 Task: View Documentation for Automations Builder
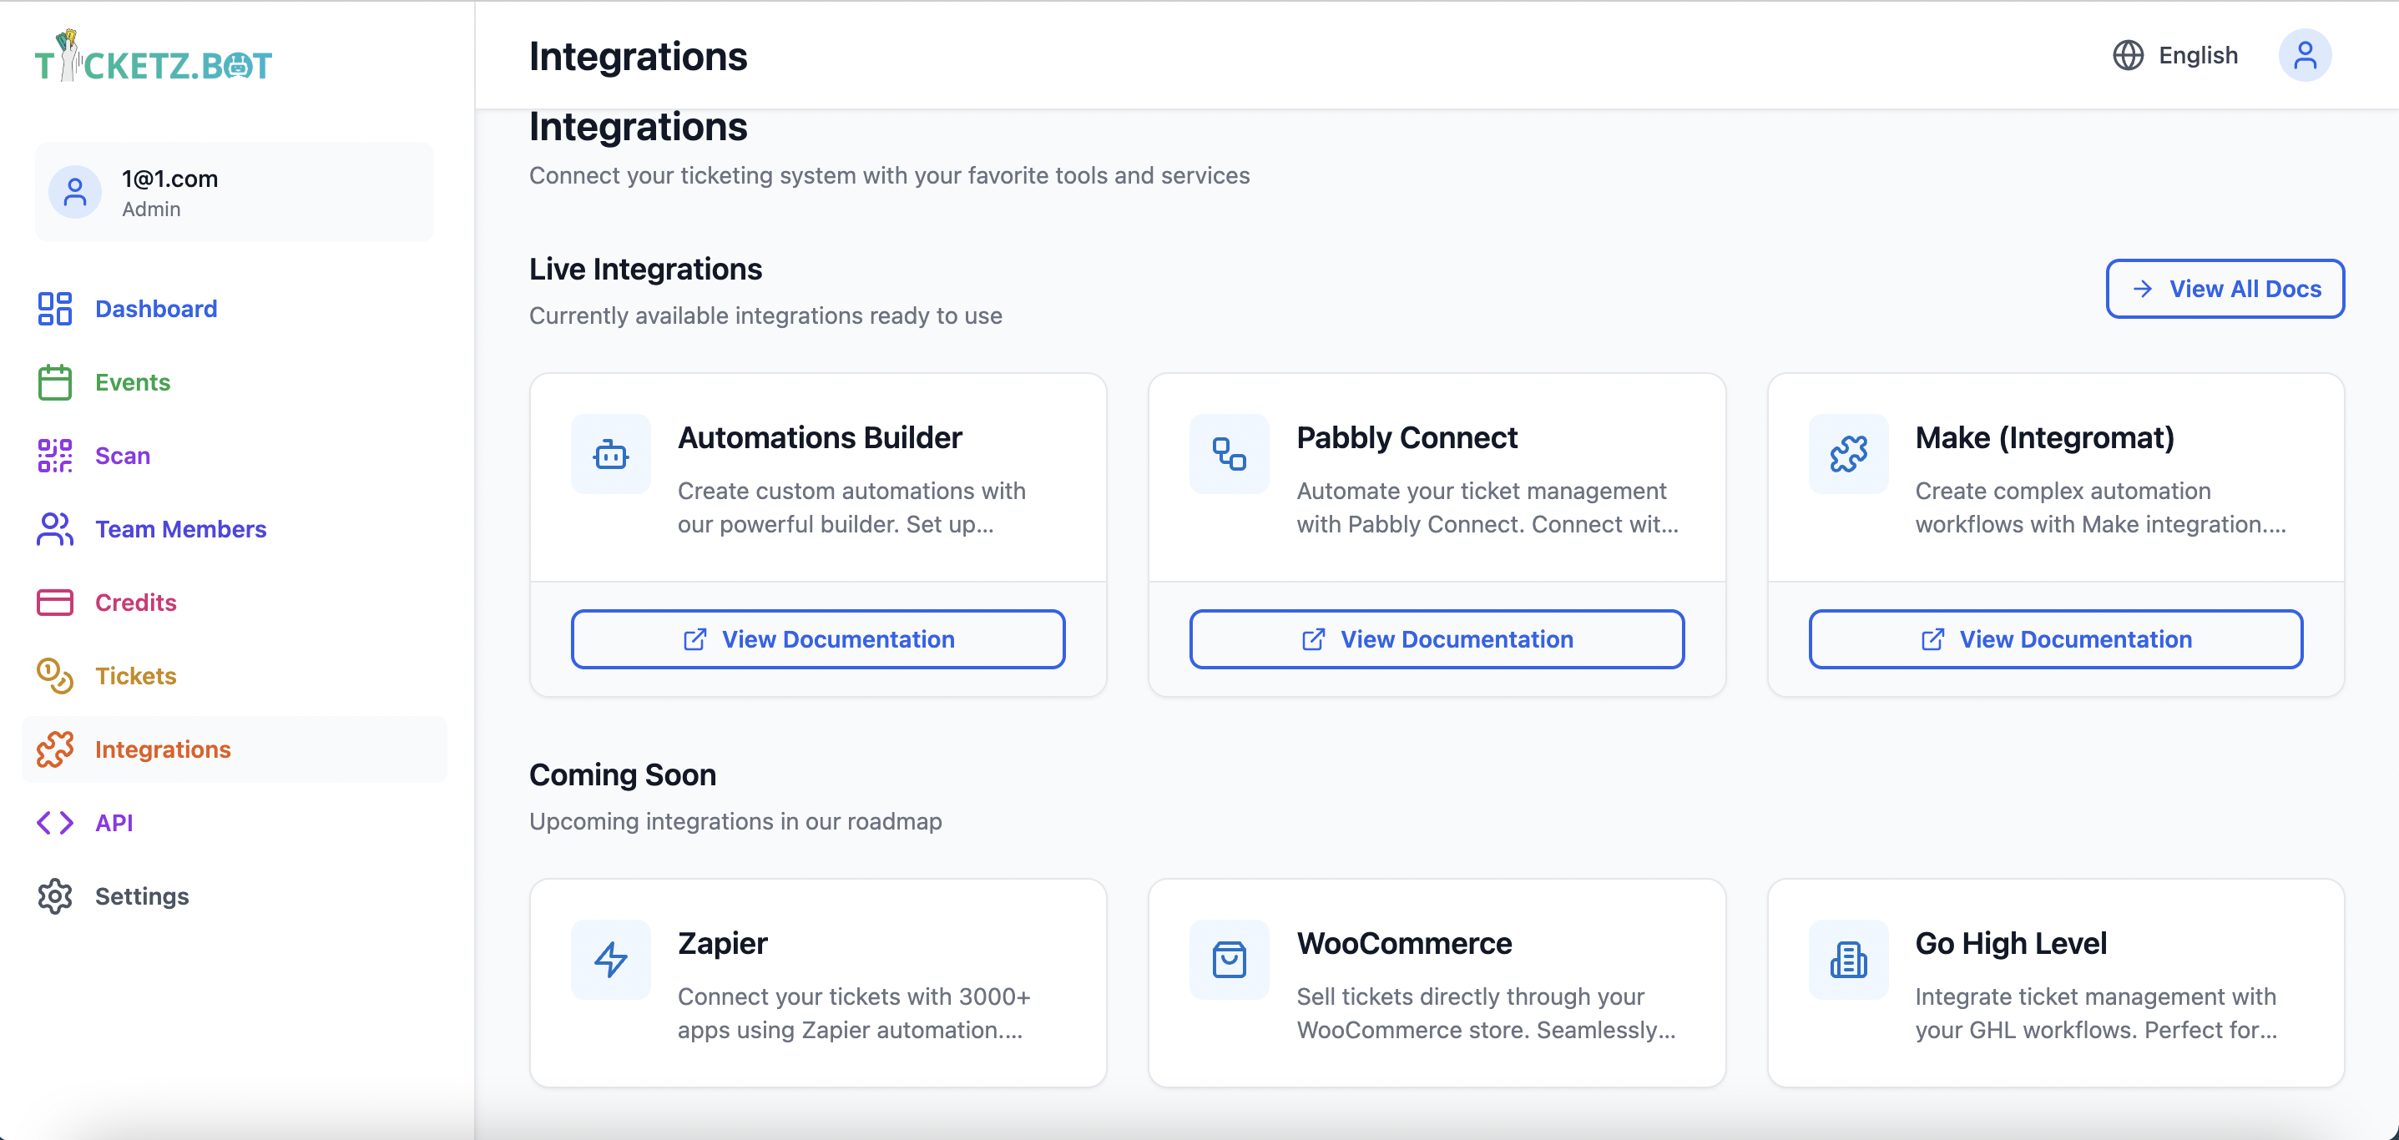click(818, 640)
